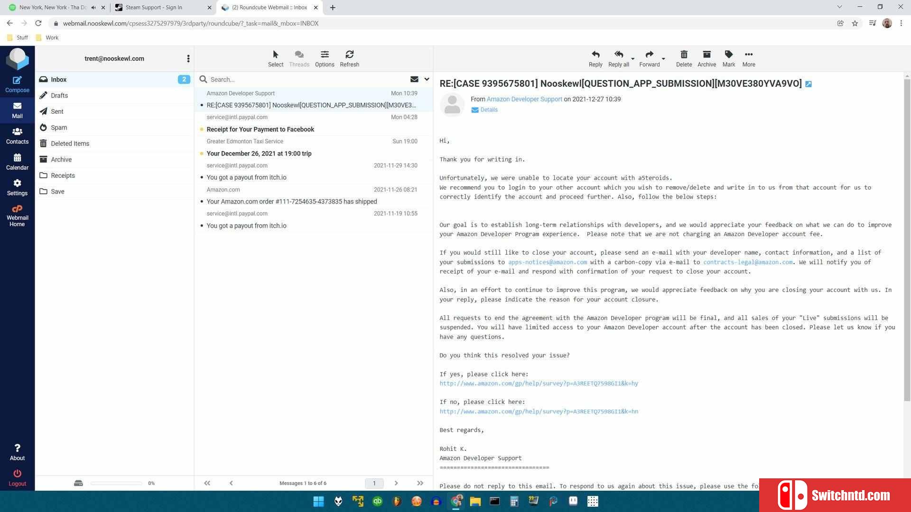Select the Inbox folder

pyautogui.click(x=114, y=80)
